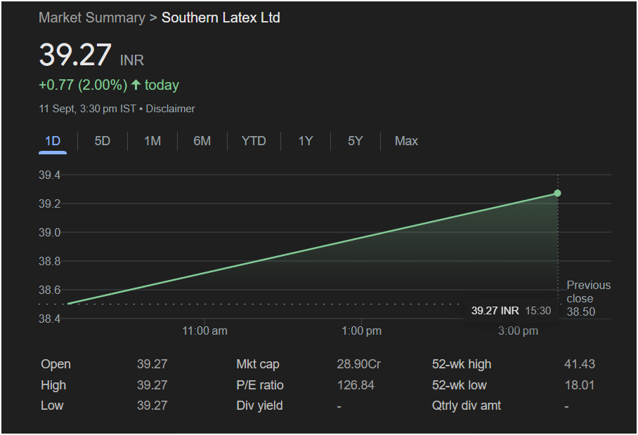This screenshot has width=638, height=435.
Task: Open the 5Y chart range
Action: point(356,141)
